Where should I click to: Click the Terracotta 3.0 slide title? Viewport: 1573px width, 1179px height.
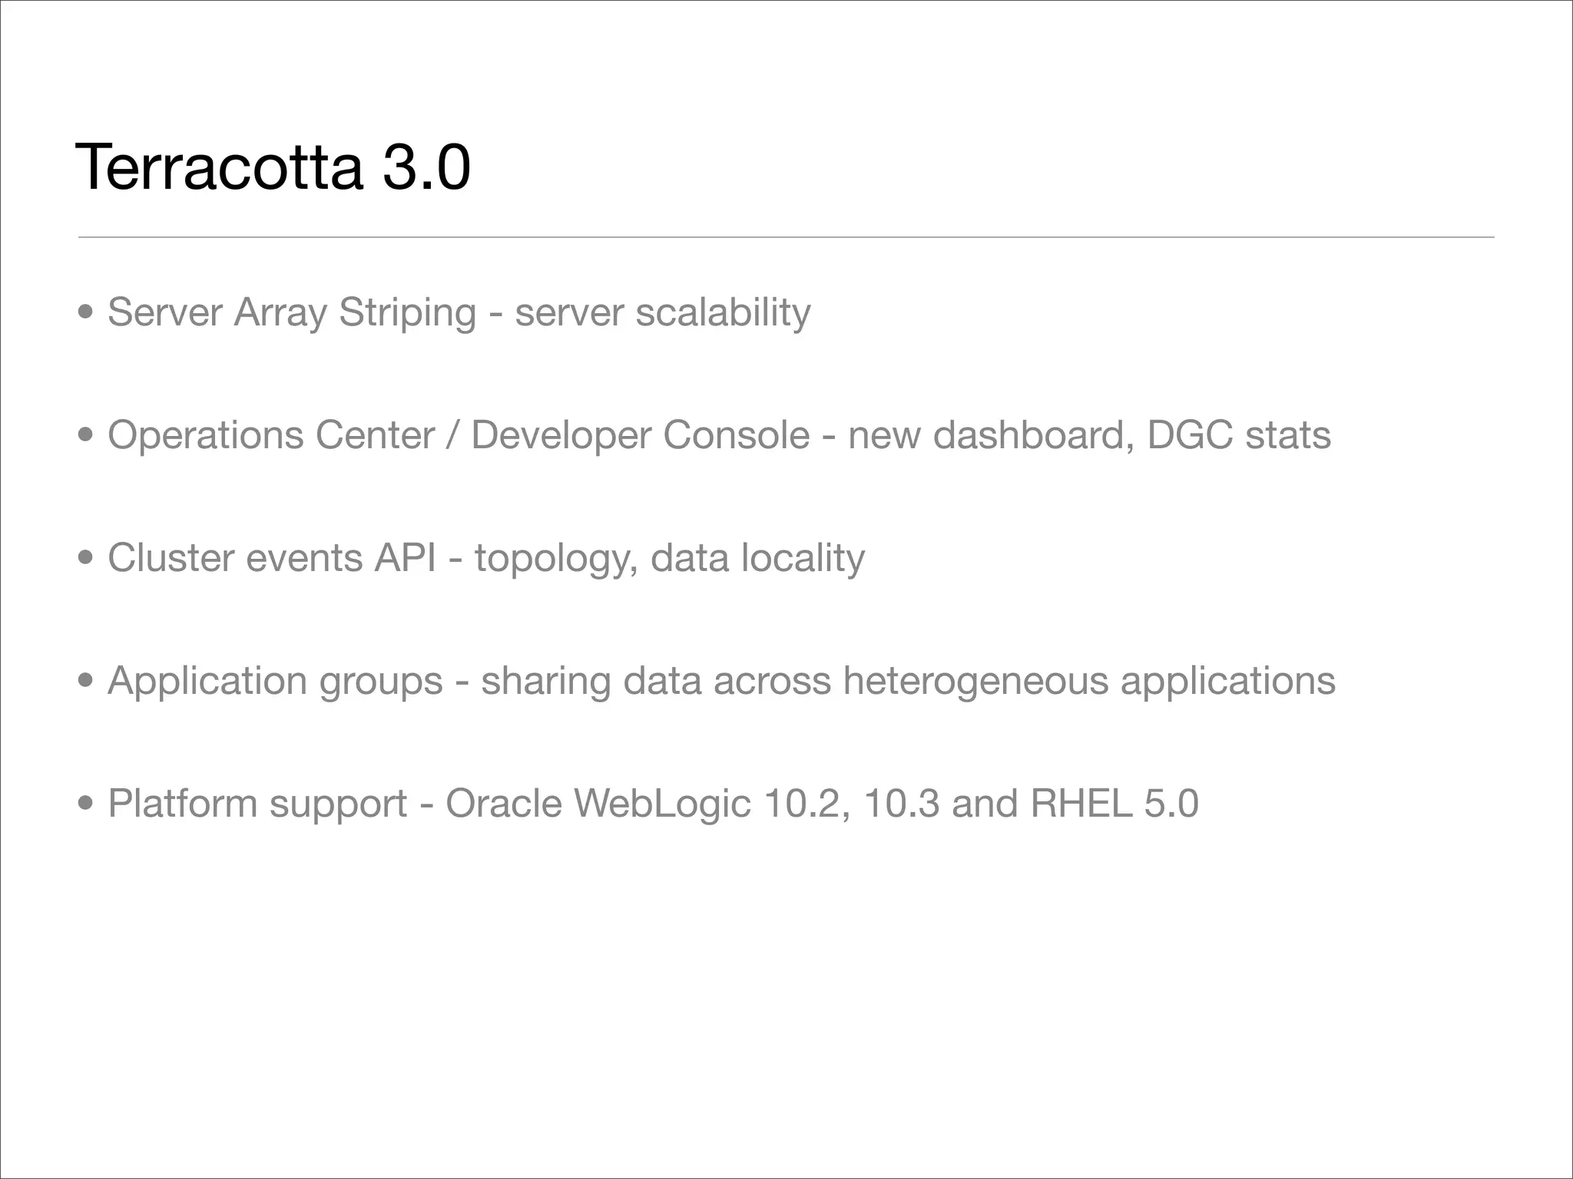click(x=273, y=167)
